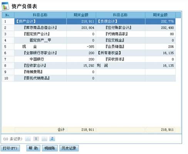Select the 现 金 cell
Image resolution: width=188 pixels, height=154 pixels.
click(x=40, y=47)
